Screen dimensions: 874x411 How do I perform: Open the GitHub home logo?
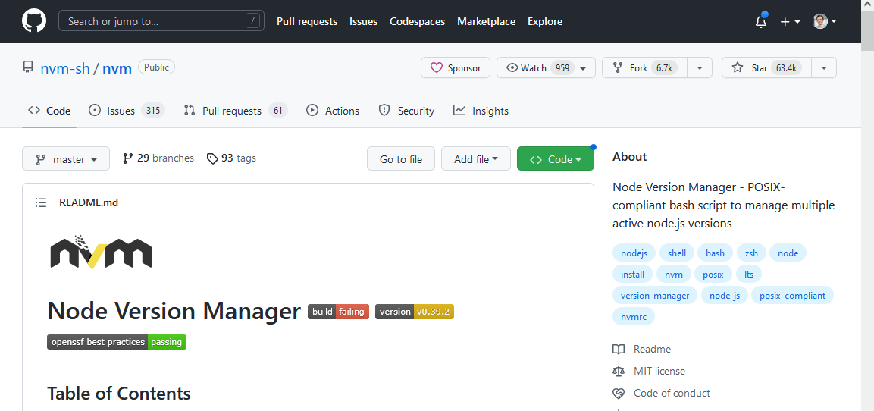pyautogui.click(x=33, y=21)
